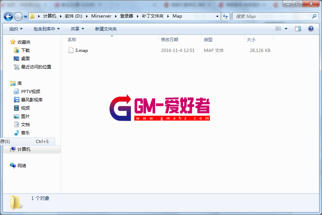
Task: Click the MAP 文件 type cell
Action: pos(214,51)
